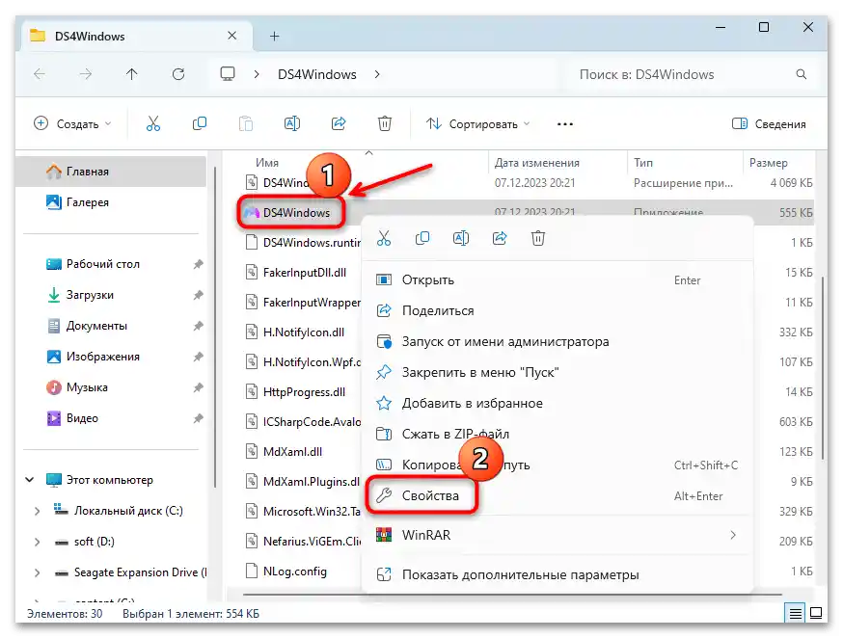Click Copy icon in the Explorer toolbar
843x638 pixels.
(x=200, y=124)
